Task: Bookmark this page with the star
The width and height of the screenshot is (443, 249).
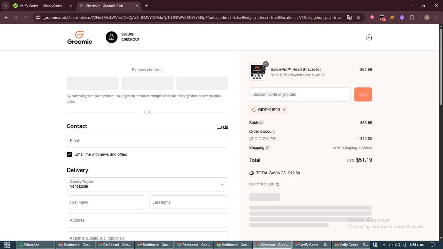Action: point(358,18)
